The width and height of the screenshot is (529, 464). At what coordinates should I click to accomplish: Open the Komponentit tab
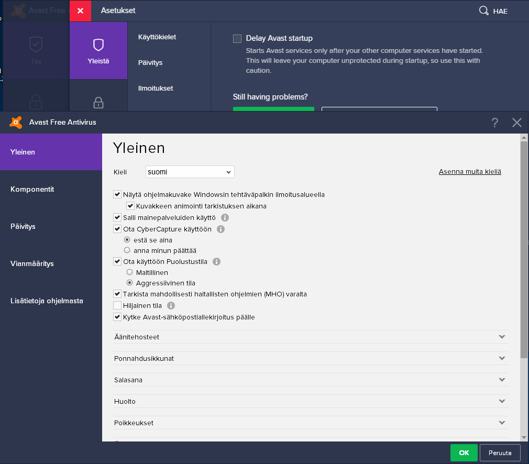point(51,189)
